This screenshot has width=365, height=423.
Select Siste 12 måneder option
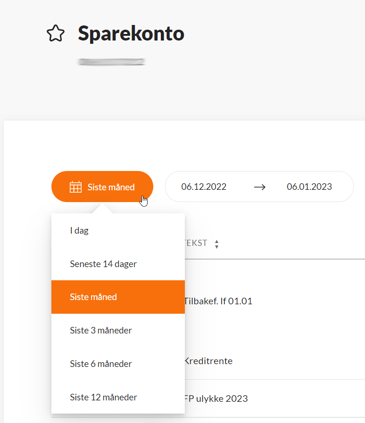pos(103,397)
